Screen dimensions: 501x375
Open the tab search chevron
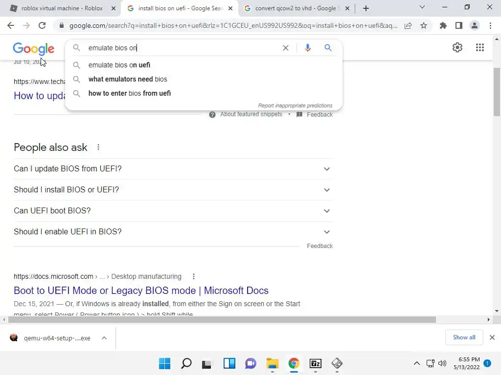[x=422, y=7]
